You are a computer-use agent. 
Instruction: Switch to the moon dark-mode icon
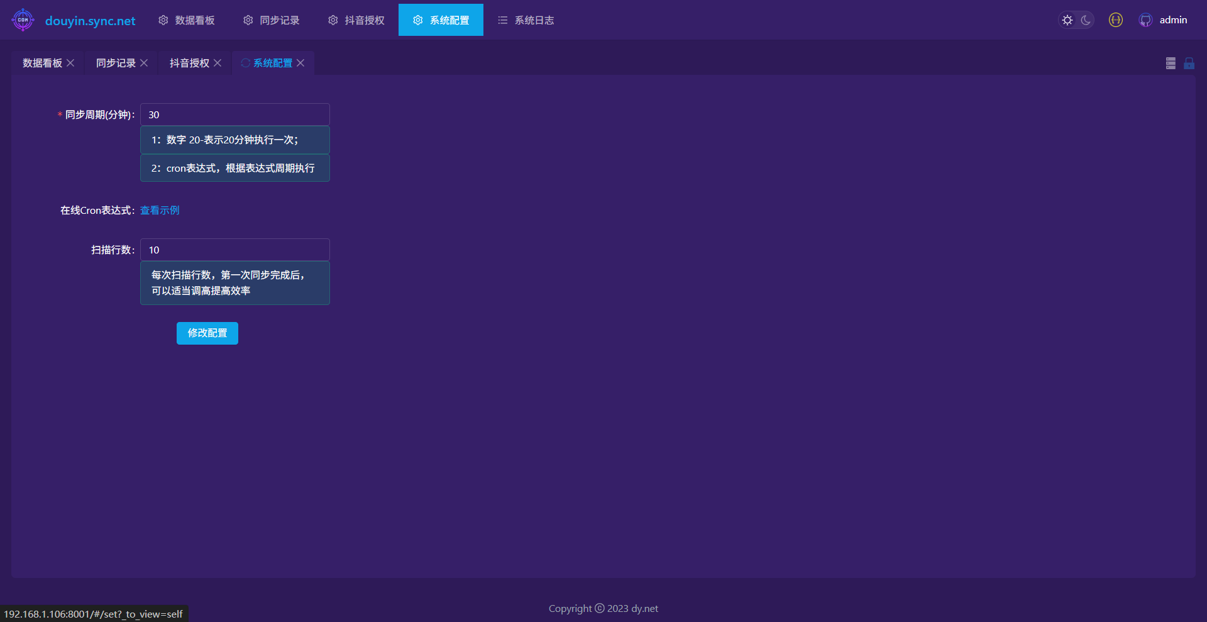1086,20
